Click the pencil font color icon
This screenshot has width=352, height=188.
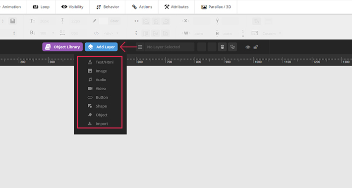(x=94, y=21)
